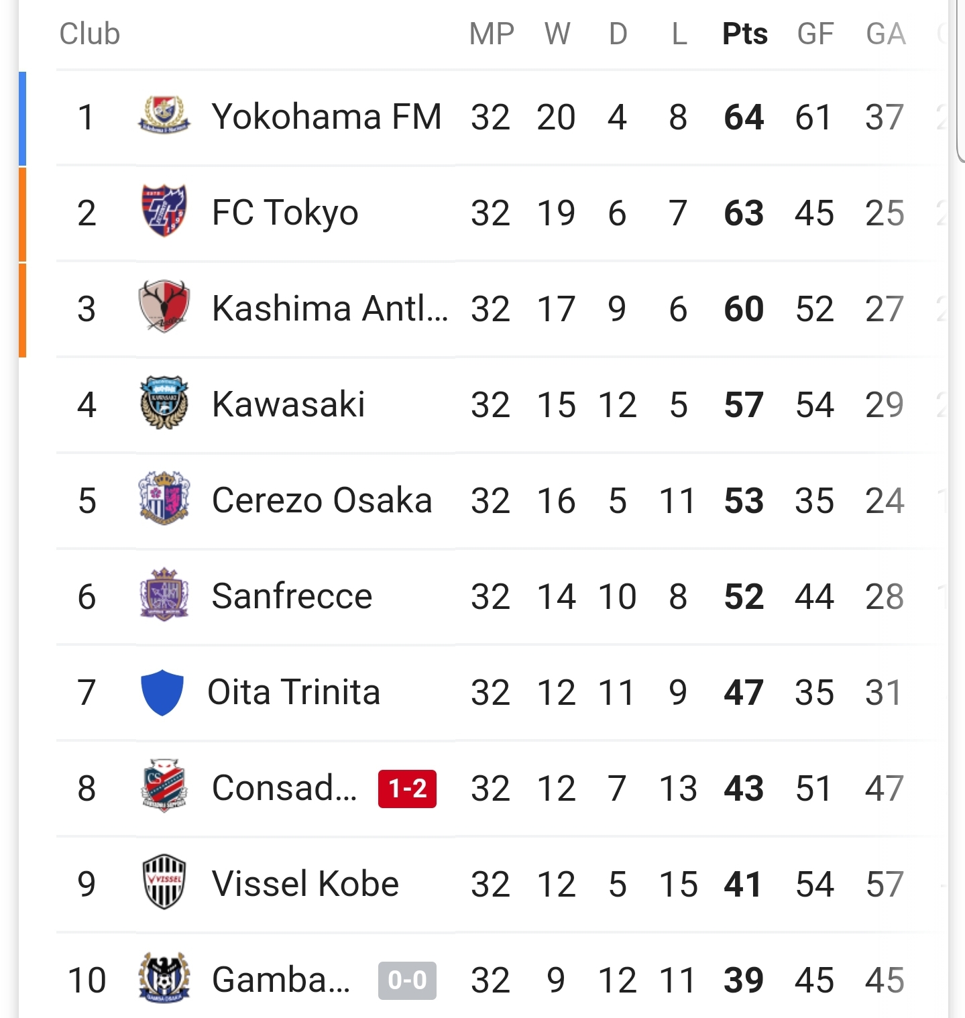Open the FC Tokyo team link
The height and width of the screenshot is (1018, 965).
tap(285, 213)
